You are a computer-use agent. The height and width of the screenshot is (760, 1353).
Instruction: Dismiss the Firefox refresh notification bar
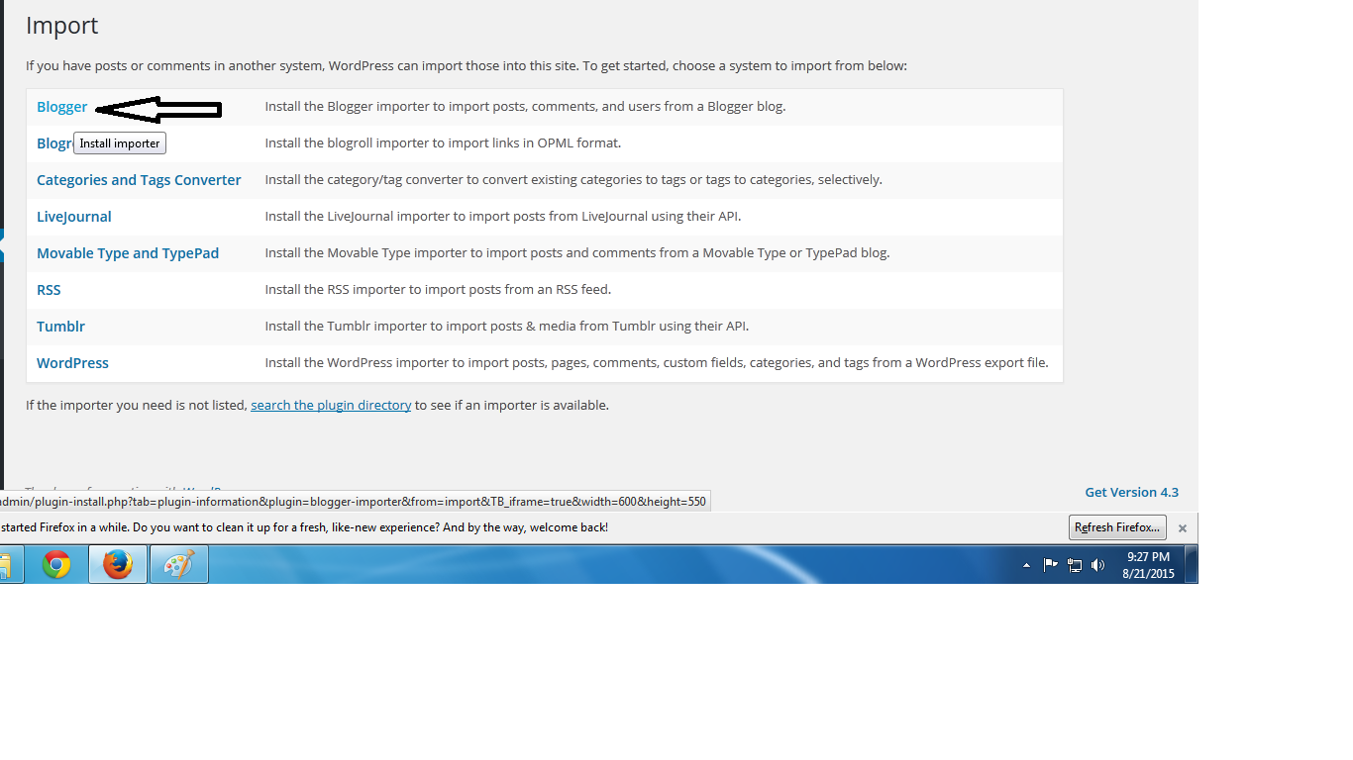[x=1182, y=528]
